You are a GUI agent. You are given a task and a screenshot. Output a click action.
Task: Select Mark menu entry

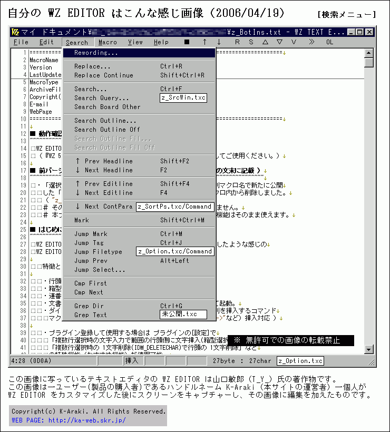(139, 220)
